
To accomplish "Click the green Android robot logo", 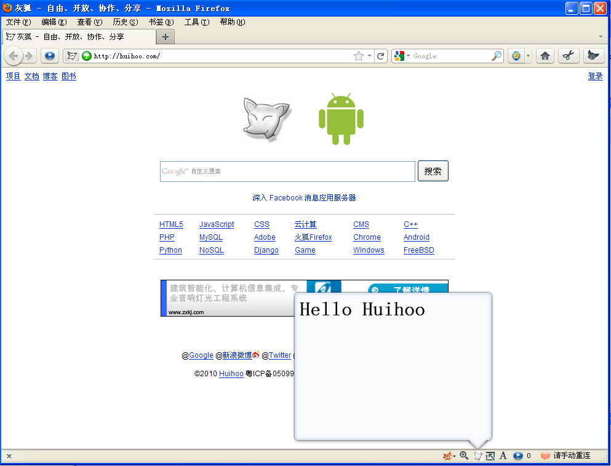I will pyautogui.click(x=341, y=119).
